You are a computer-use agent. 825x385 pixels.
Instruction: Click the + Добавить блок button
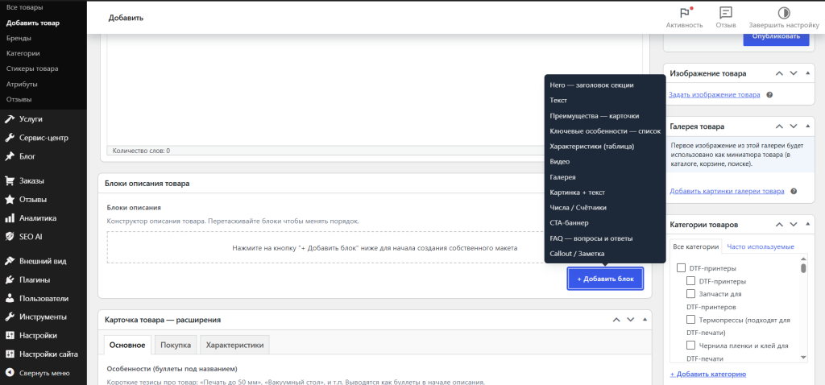606,279
